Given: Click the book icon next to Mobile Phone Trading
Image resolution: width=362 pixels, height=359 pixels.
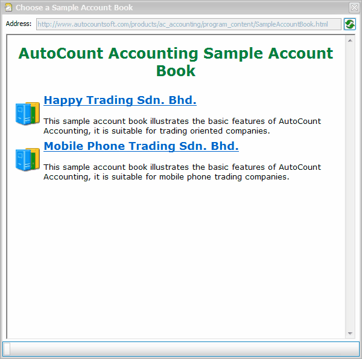Looking at the screenshot, I should click(28, 160).
